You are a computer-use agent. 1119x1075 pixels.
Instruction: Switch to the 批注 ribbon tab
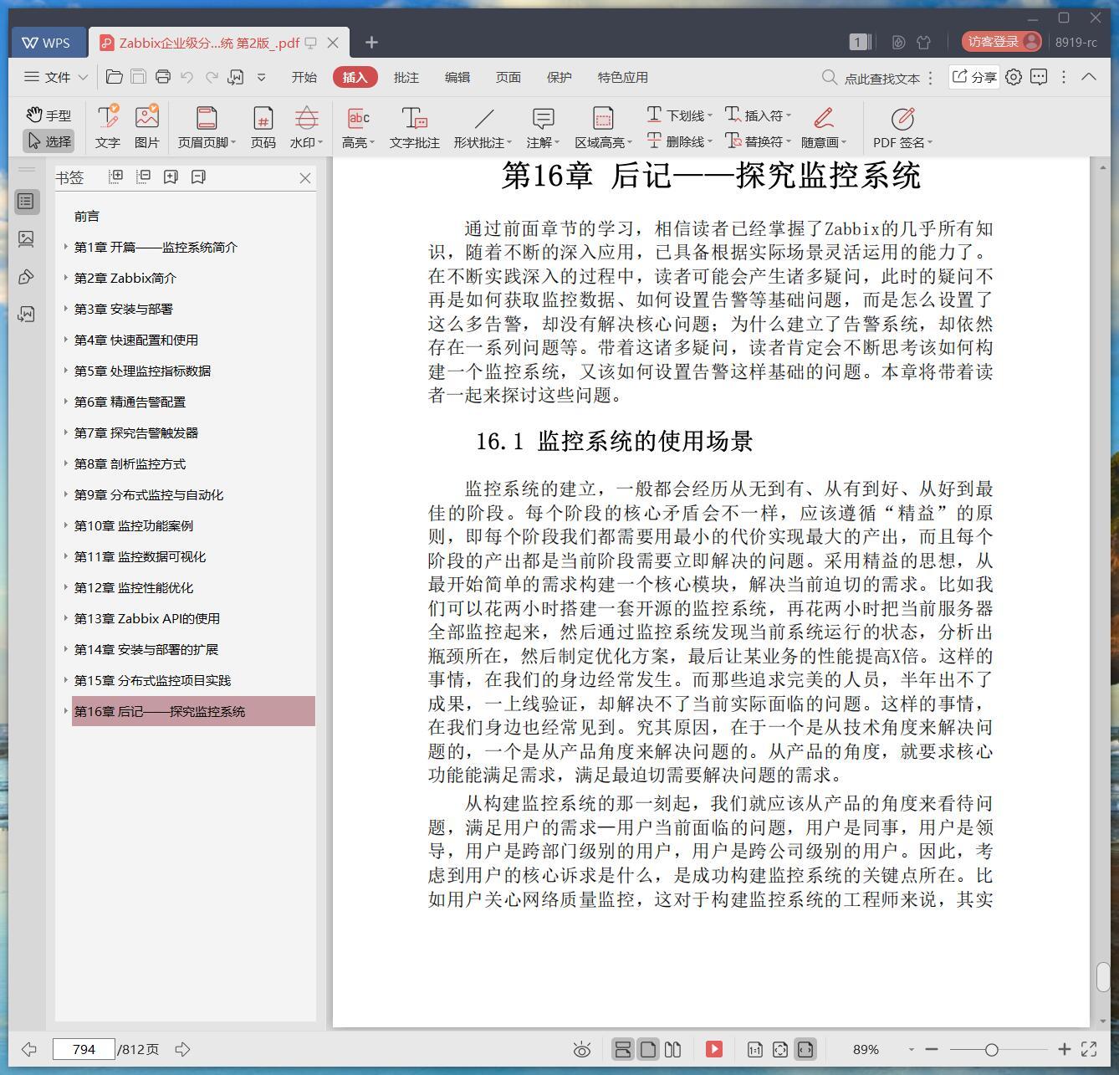(x=406, y=77)
